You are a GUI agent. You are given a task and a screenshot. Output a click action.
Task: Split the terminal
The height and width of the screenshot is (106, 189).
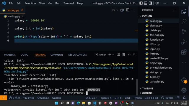(x=118, y=54)
